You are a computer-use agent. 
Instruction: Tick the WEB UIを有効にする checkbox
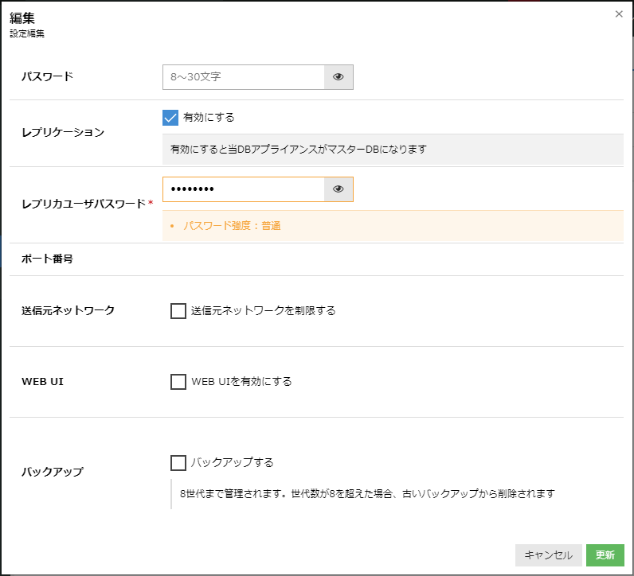(178, 382)
